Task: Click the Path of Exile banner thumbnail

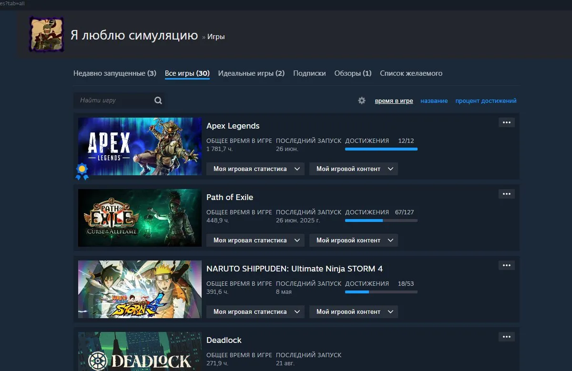Action: [140, 218]
